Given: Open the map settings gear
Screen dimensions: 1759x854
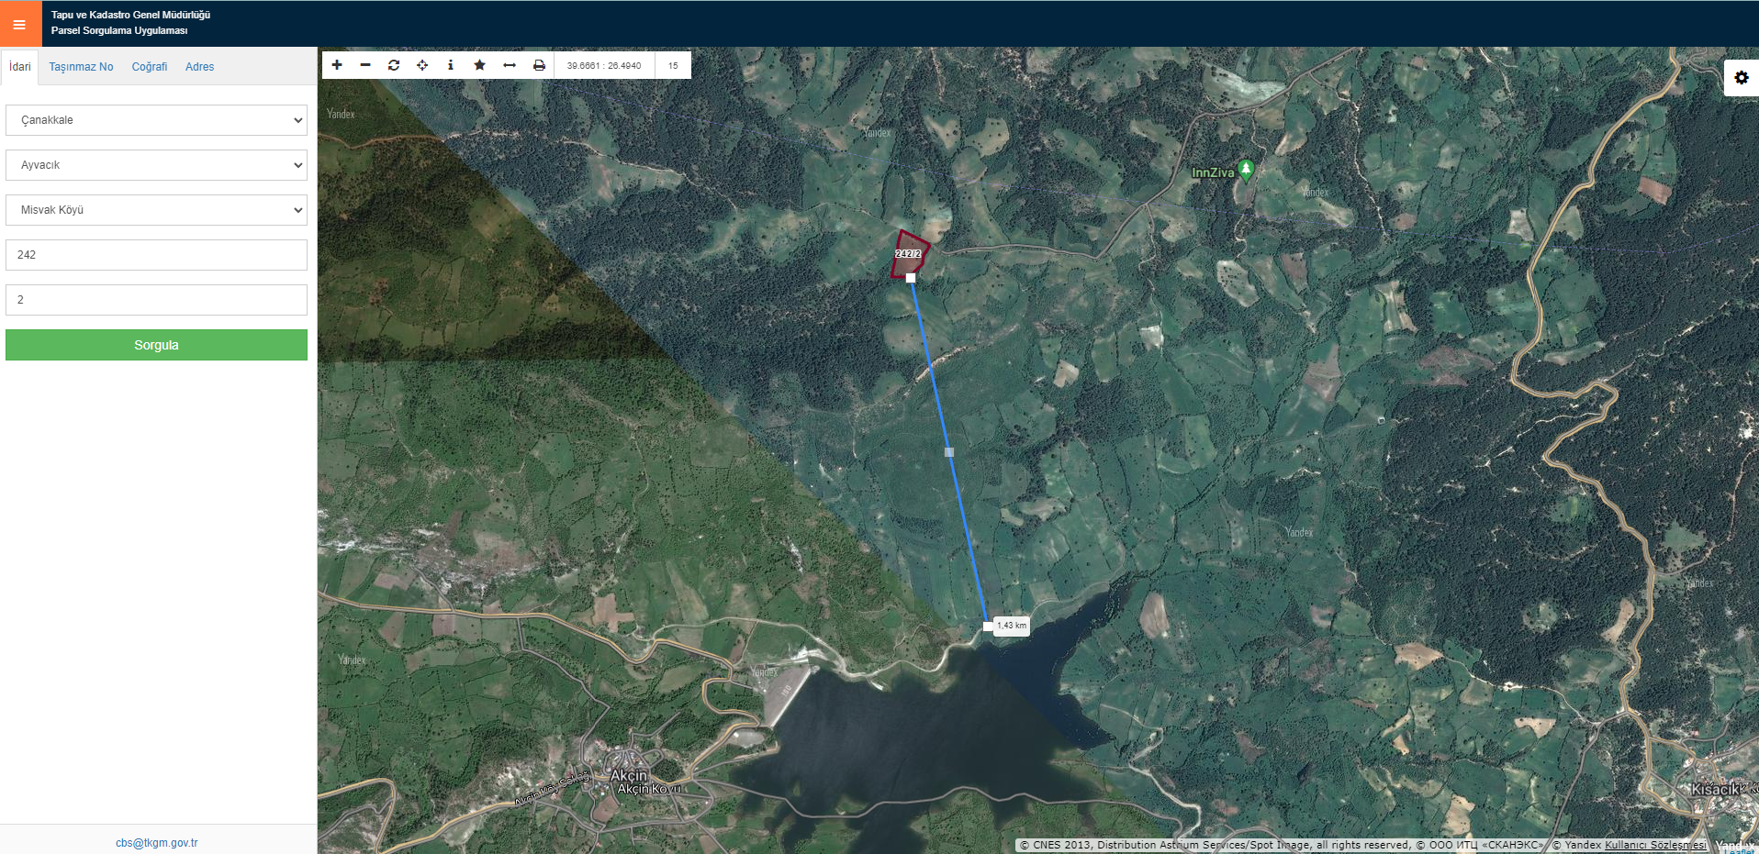Looking at the screenshot, I should pyautogui.click(x=1741, y=78).
